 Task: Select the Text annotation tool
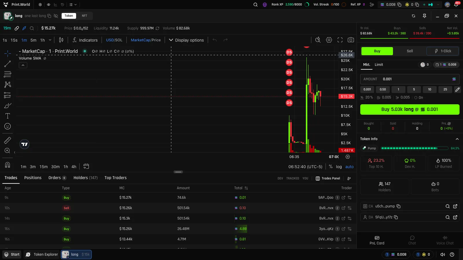tap(8, 116)
